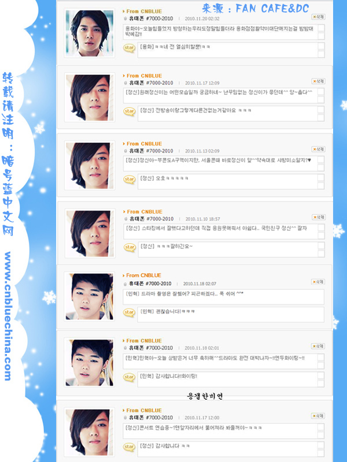The width and height of the screenshot is (347, 462).
Task: Click the star icon in the 2010.11.18 02:07 message
Action: [129, 312]
